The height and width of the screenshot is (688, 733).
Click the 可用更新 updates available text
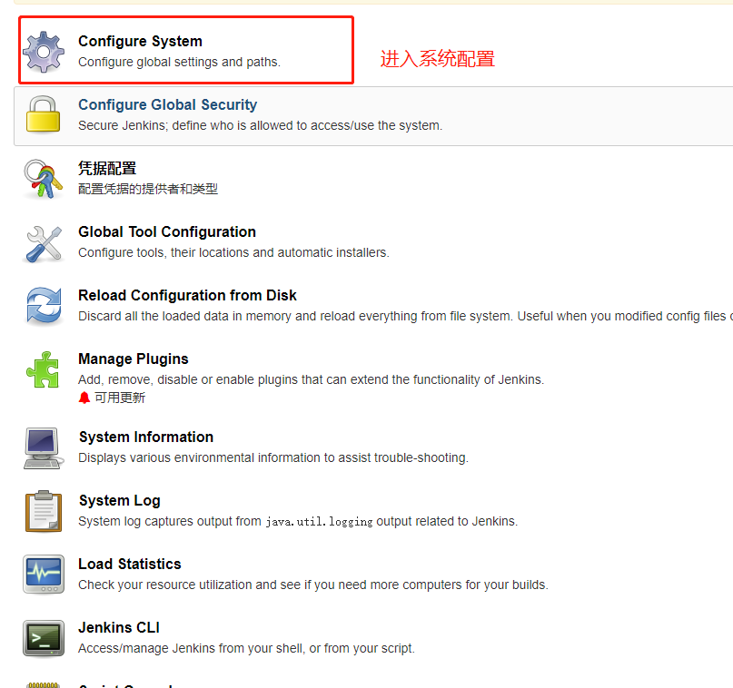click(x=120, y=398)
